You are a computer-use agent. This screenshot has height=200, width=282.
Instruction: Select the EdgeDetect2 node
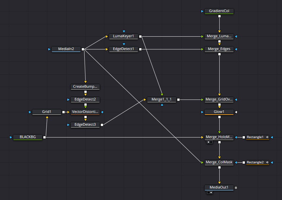pyautogui.click(x=85, y=100)
